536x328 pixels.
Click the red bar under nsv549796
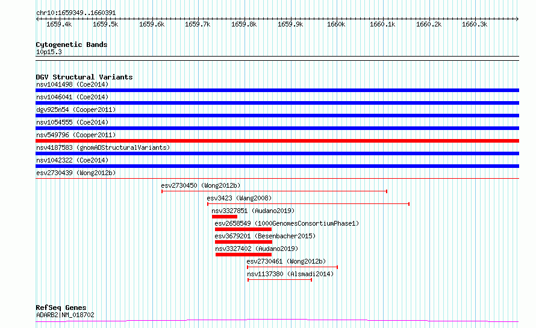[277, 141]
